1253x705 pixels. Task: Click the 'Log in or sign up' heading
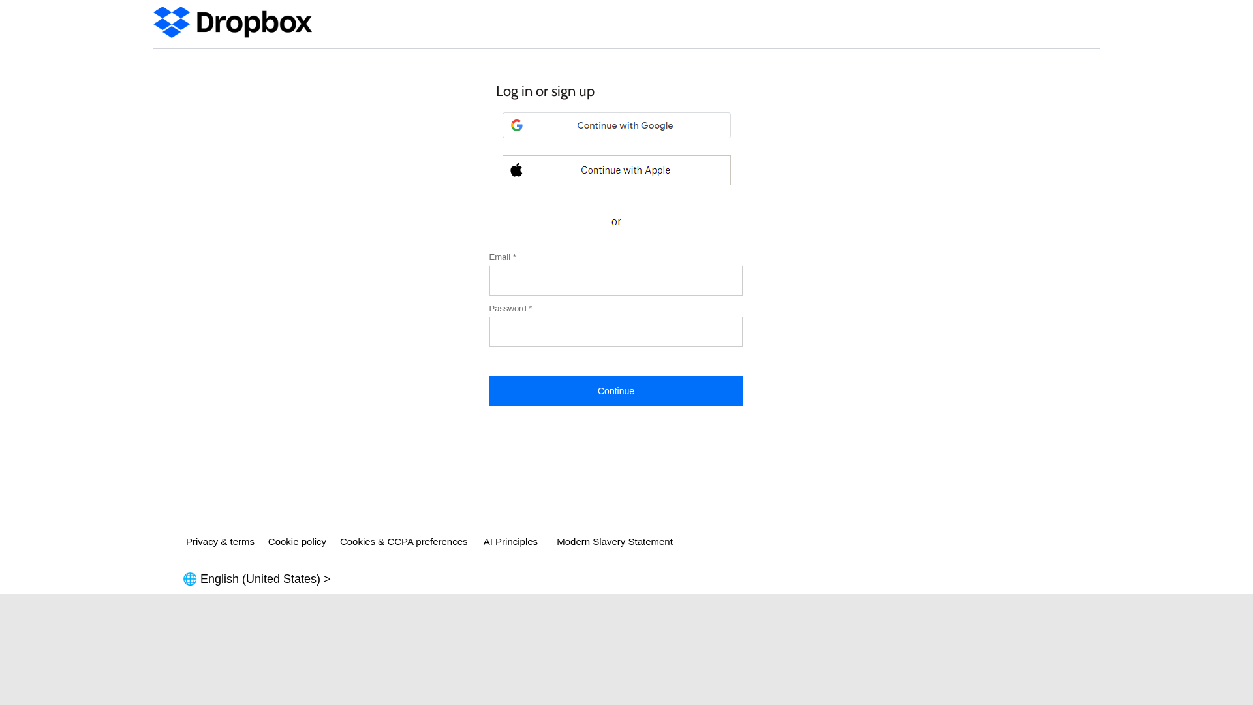[x=545, y=91]
